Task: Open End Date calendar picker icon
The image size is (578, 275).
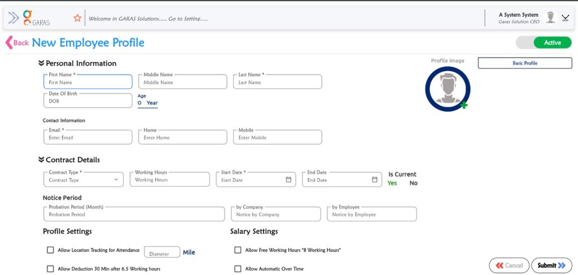Action: pos(375,180)
